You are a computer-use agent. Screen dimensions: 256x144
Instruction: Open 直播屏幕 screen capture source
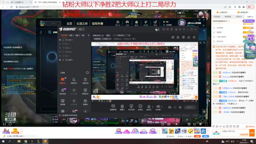tap(113, 108)
